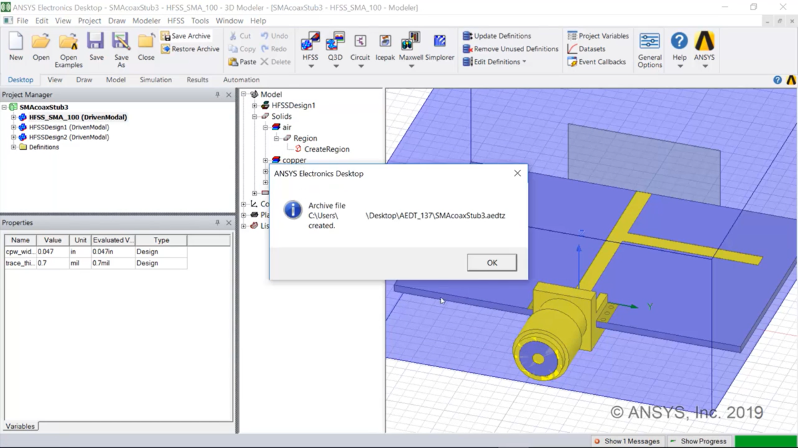Image resolution: width=798 pixels, height=448 pixels.
Task: Open the Modeler menu
Action: 146,21
